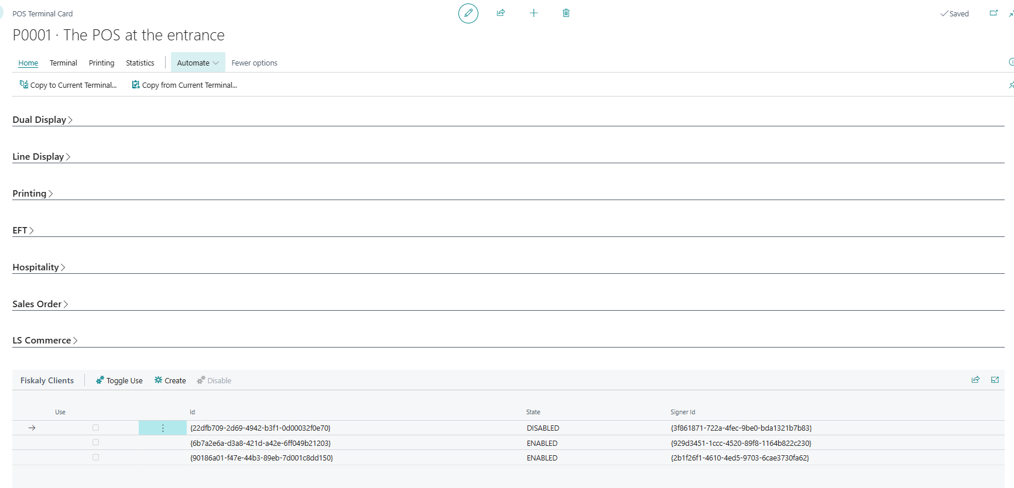Expand the Hospitality section
The image size is (1014, 488).
coord(39,267)
